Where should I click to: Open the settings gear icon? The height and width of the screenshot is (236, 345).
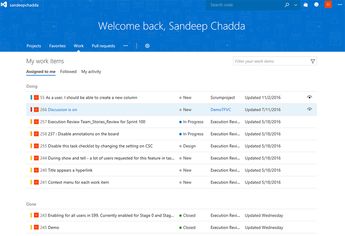pyautogui.click(x=147, y=46)
